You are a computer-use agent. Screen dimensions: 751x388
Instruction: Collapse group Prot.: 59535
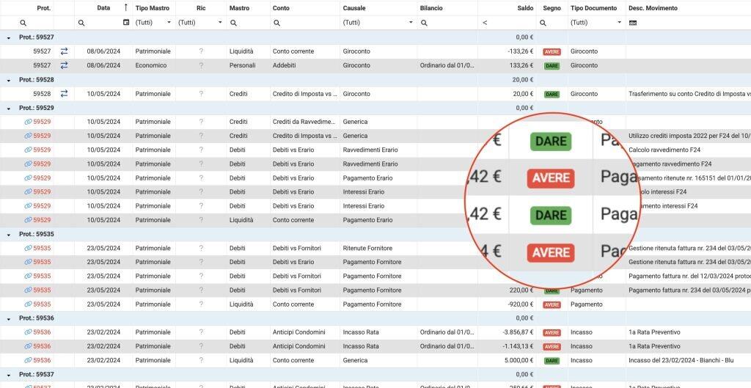point(9,235)
